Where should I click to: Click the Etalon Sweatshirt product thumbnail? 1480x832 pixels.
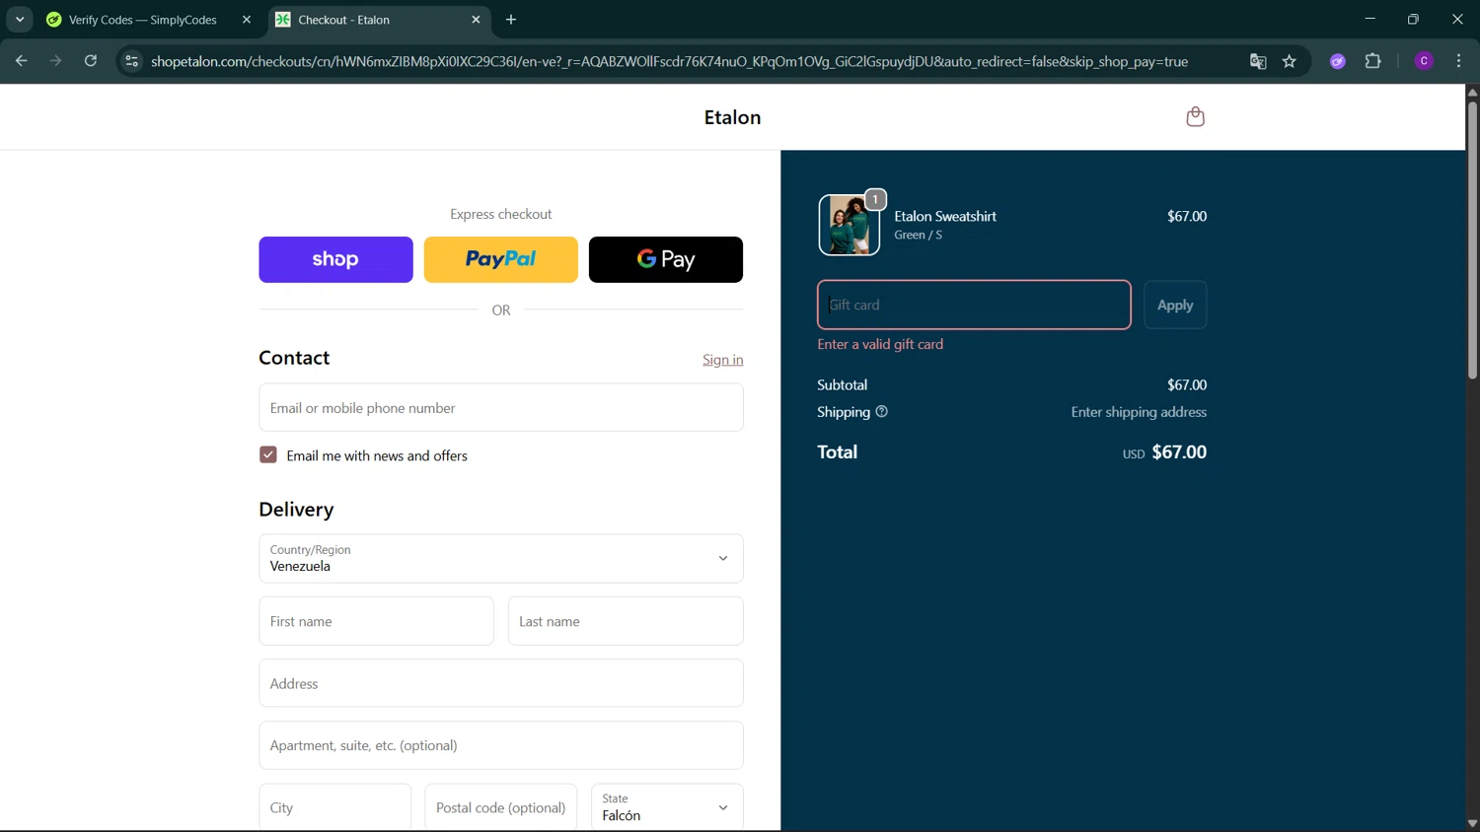849,225
